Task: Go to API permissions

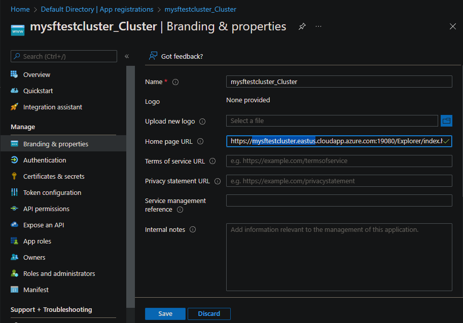Action: (46, 209)
